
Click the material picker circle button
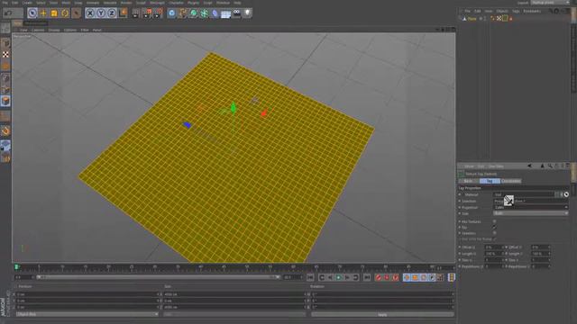point(566,194)
